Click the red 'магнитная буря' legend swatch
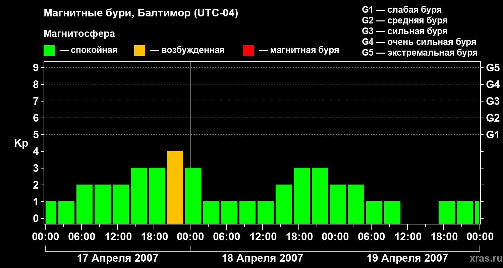Image resolution: width=503 pixels, height=268 pixels. (248, 51)
